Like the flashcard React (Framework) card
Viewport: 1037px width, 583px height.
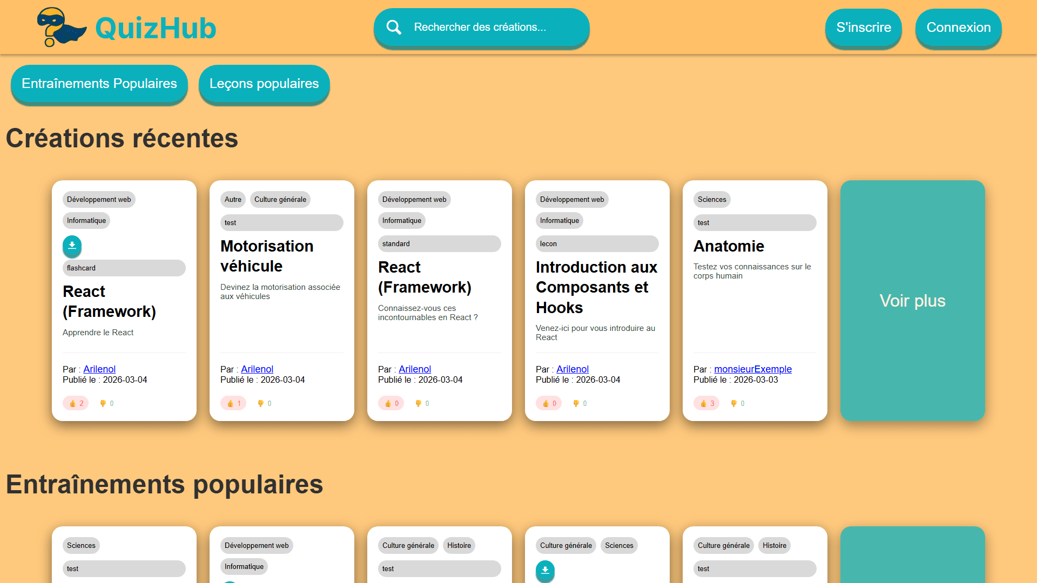point(76,403)
